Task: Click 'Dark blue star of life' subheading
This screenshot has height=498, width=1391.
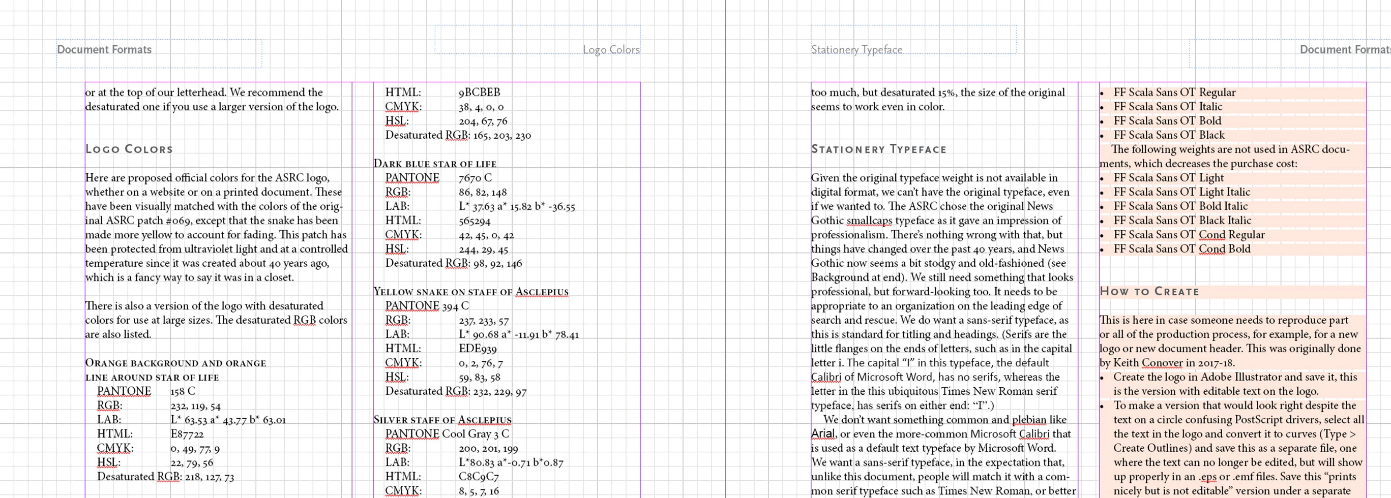Action: [435, 164]
